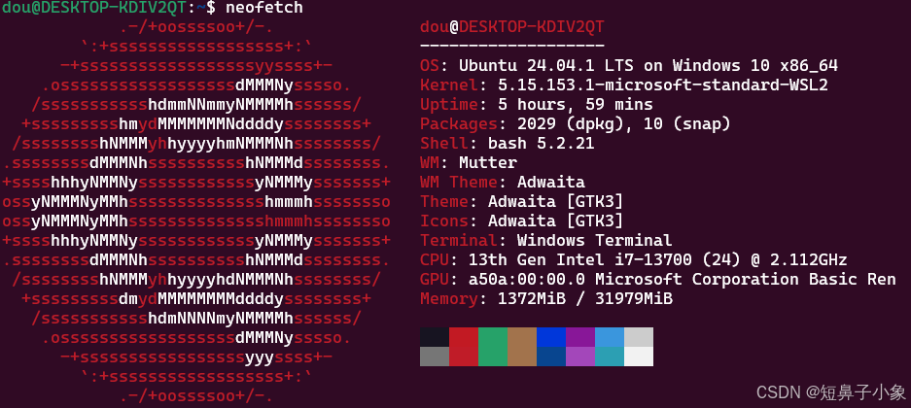Click the Kernel version text
911x408 pixels.
[663, 85]
